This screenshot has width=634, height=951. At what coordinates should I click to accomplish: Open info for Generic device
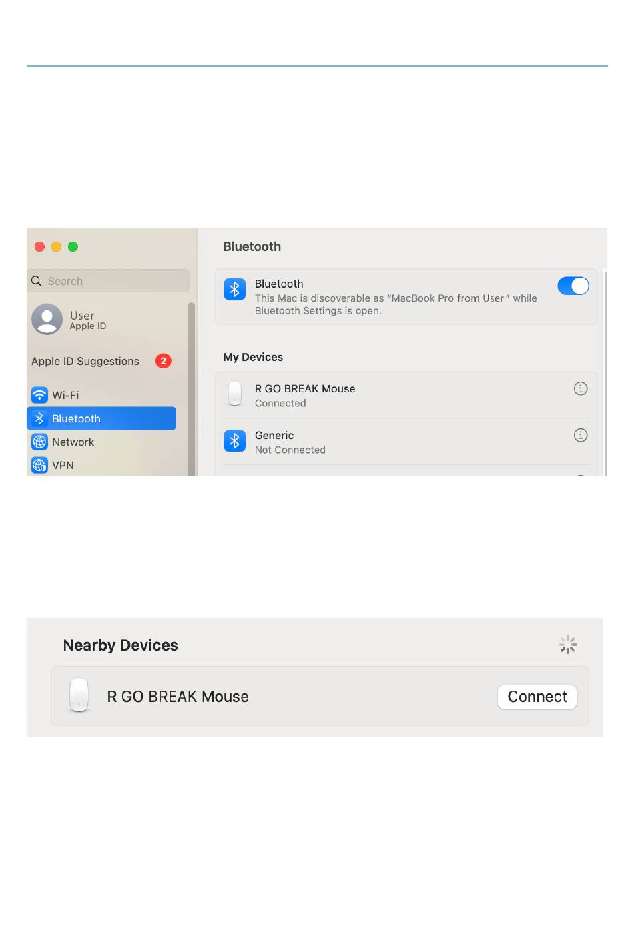(581, 435)
